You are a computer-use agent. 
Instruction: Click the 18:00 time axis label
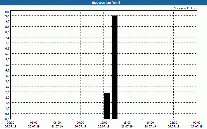point(150,123)
